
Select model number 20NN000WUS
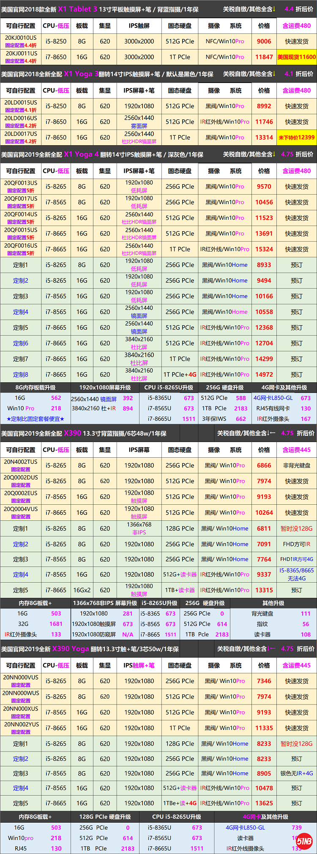click(x=21, y=693)
